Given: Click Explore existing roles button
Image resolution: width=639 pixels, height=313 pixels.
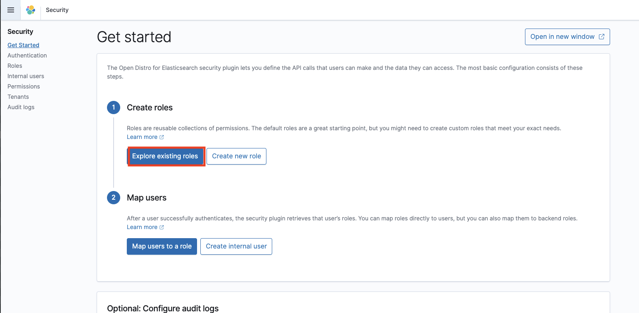Looking at the screenshot, I should (165, 156).
